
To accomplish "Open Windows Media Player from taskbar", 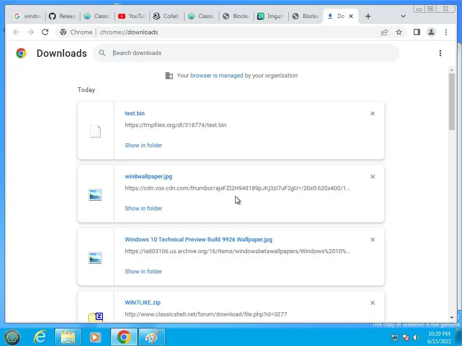I will (x=95, y=337).
